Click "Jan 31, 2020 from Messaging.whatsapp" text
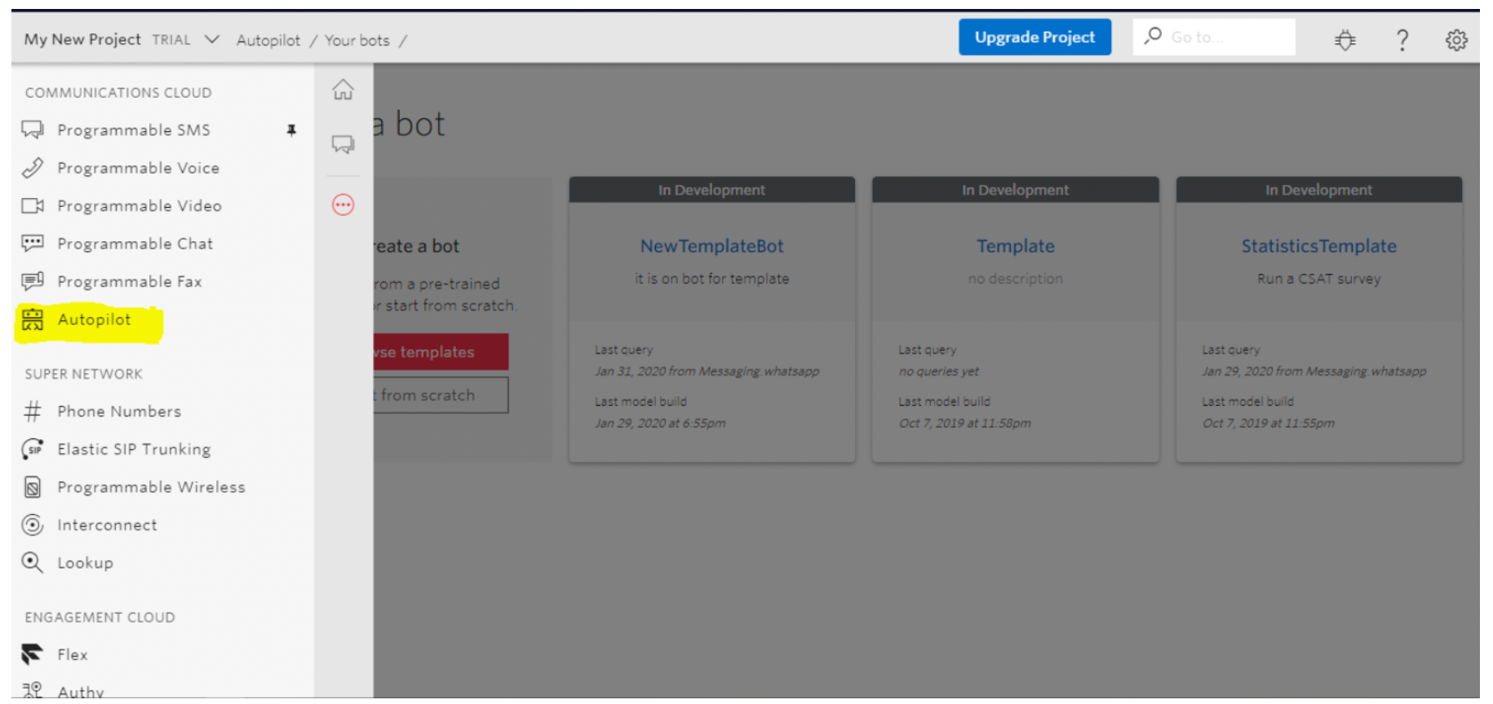The width and height of the screenshot is (1493, 704). [707, 372]
